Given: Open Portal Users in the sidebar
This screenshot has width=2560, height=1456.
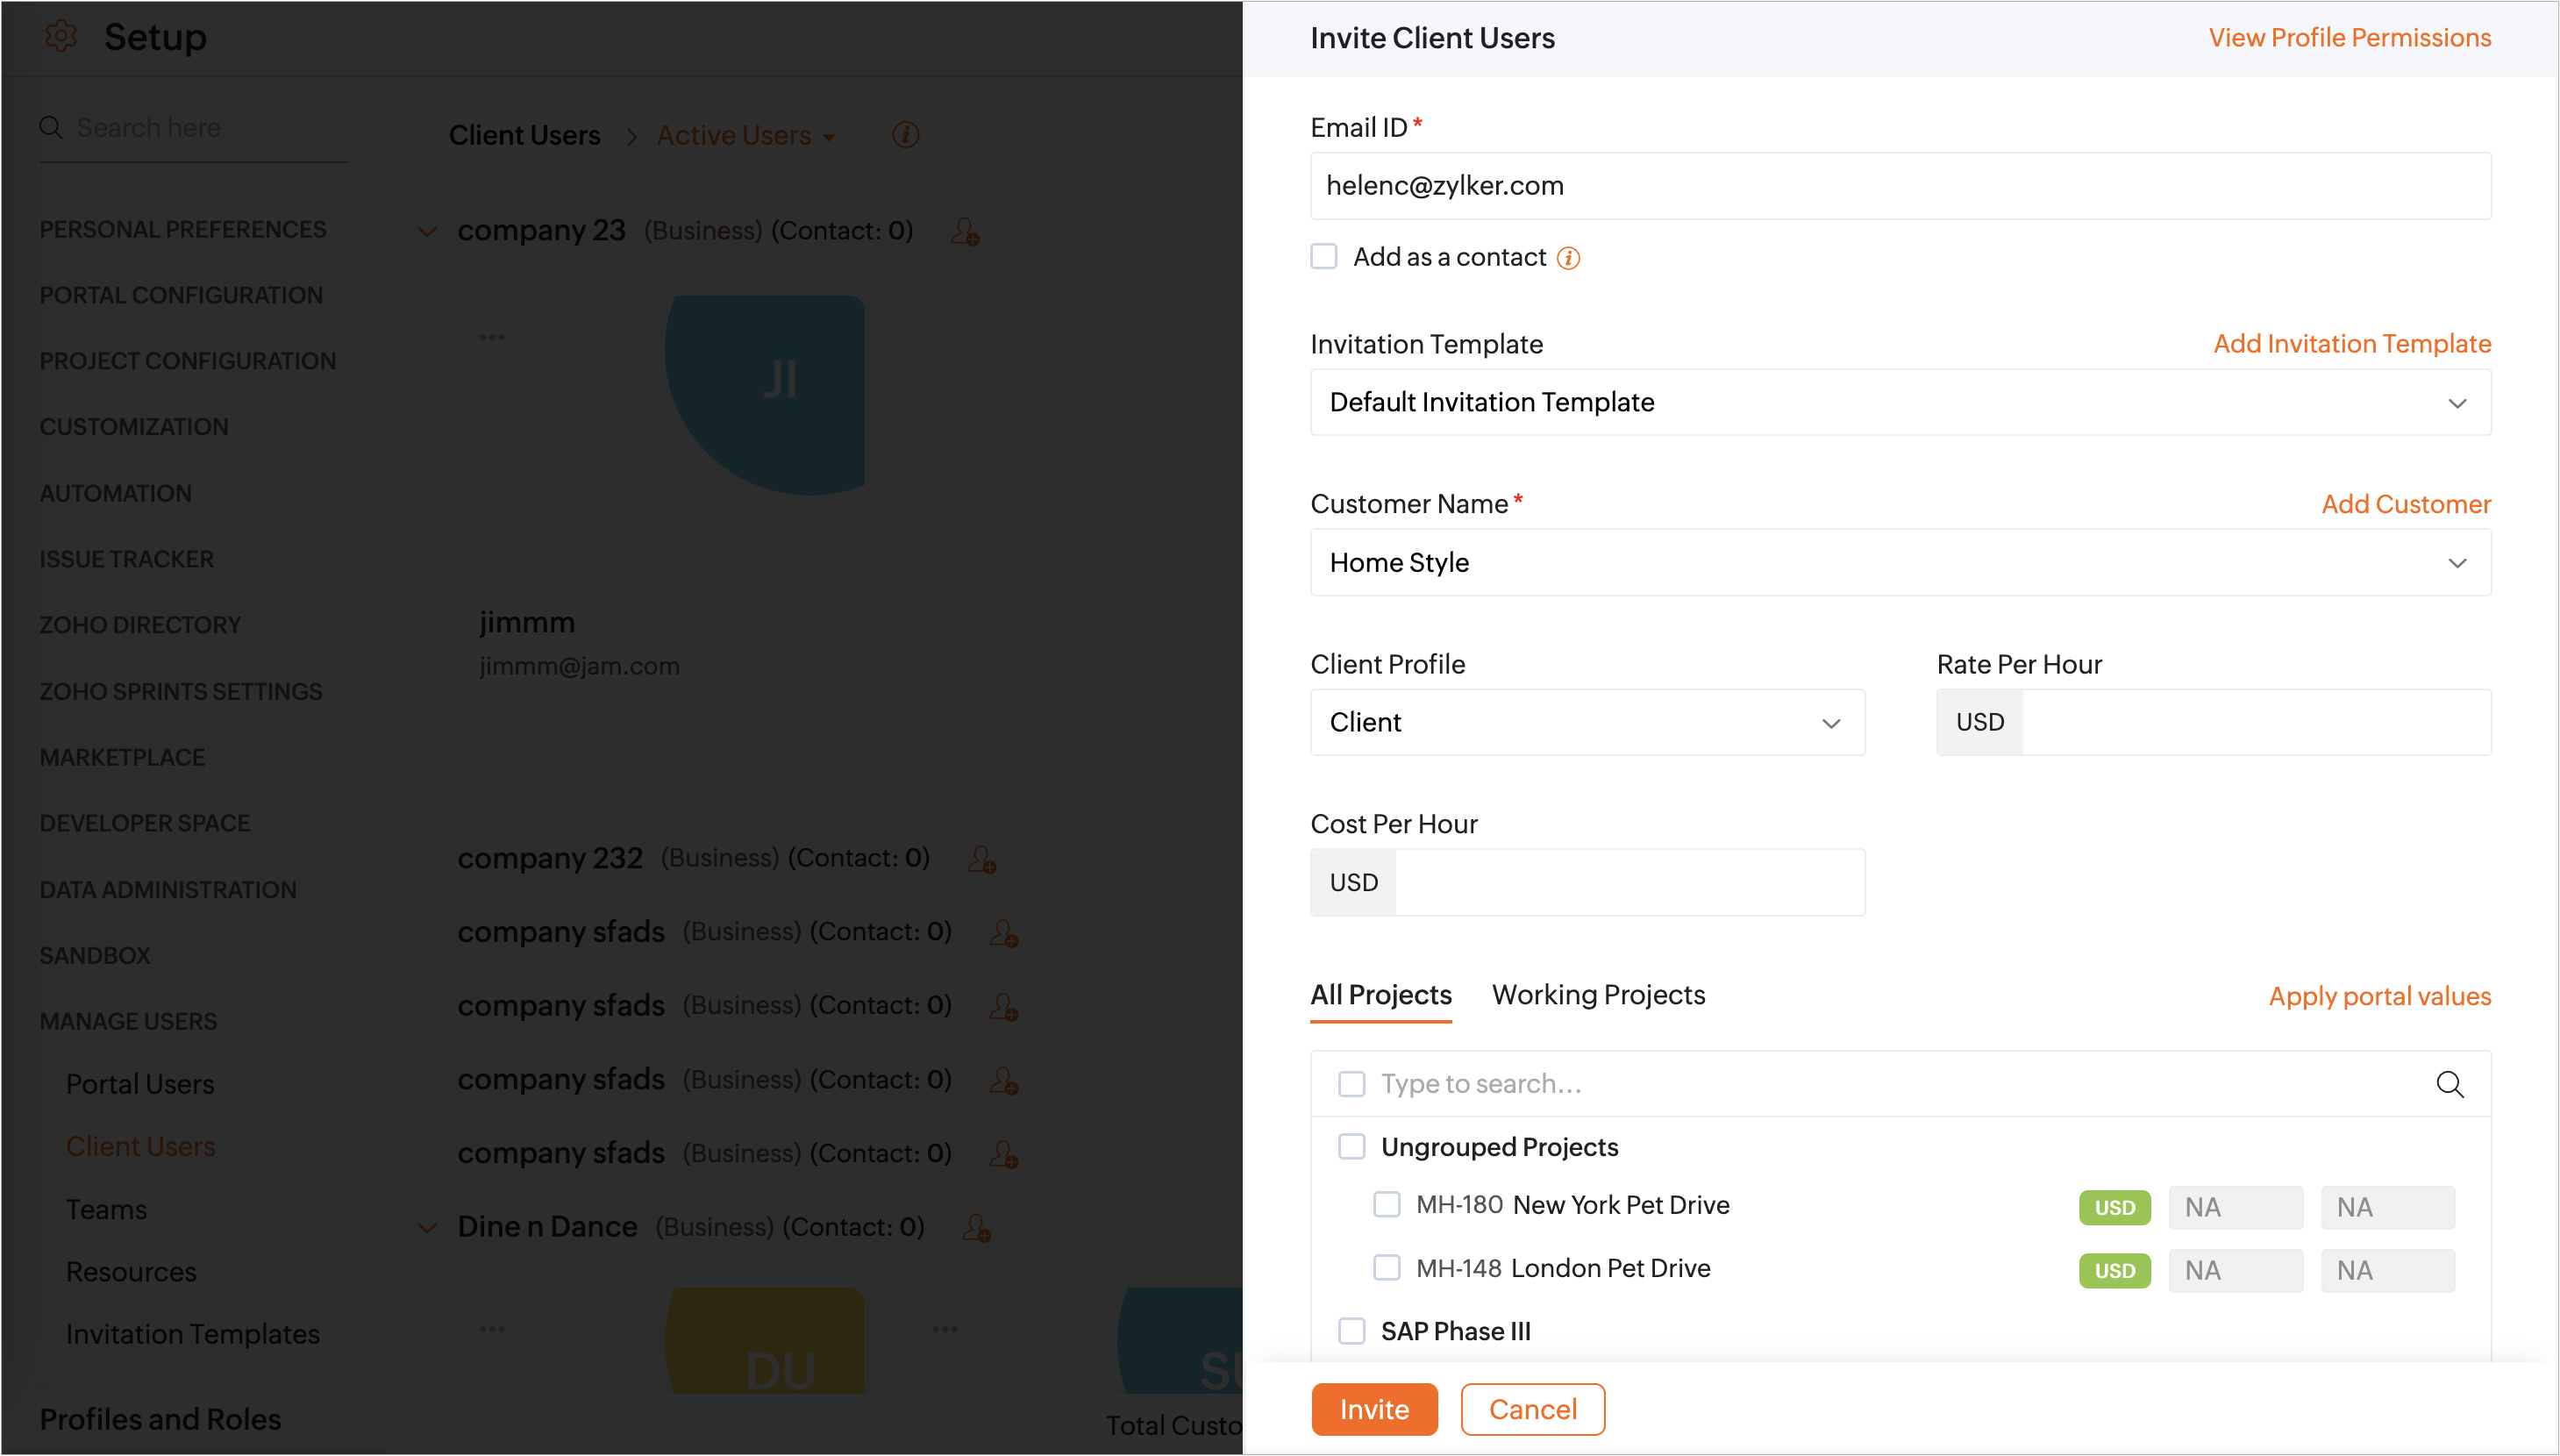Looking at the screenshot, I should click(x=140, y=1084).
